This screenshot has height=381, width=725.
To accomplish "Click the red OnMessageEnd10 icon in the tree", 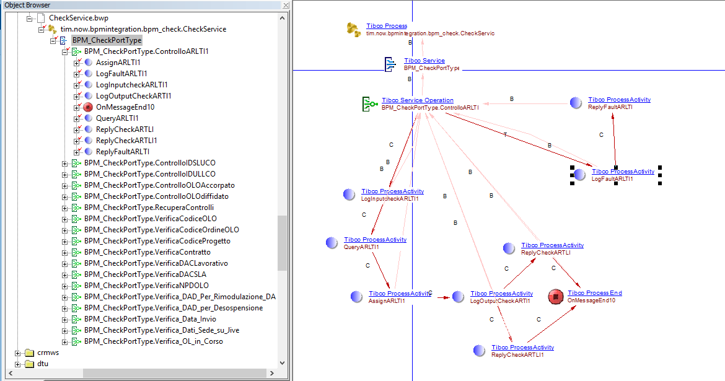I will 88,107.
